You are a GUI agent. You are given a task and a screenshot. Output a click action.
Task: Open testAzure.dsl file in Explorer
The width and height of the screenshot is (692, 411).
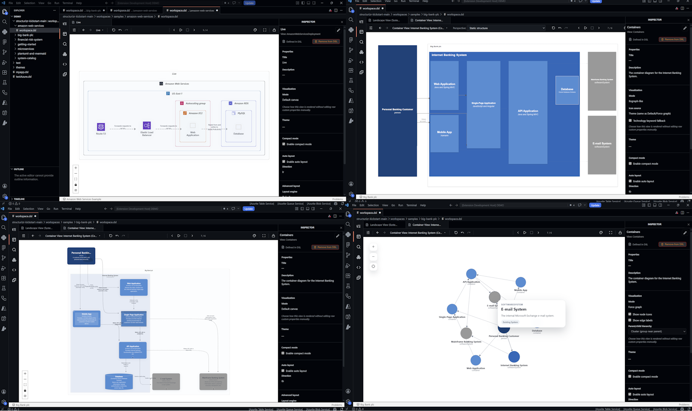[x=24, y=77]
